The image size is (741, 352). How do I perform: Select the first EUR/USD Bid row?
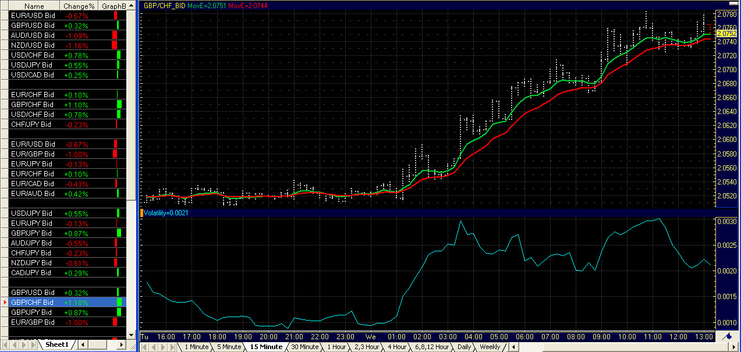click(x=33, y=16)
